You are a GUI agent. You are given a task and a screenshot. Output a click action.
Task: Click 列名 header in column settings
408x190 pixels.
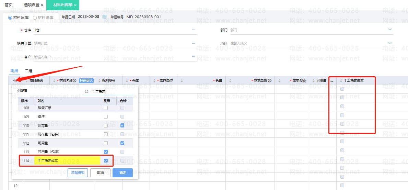click(x=41, y=101)
